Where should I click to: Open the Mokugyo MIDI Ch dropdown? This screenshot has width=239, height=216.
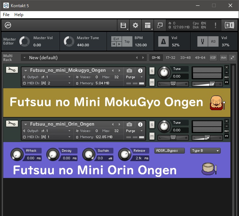[x=47, y=83]
